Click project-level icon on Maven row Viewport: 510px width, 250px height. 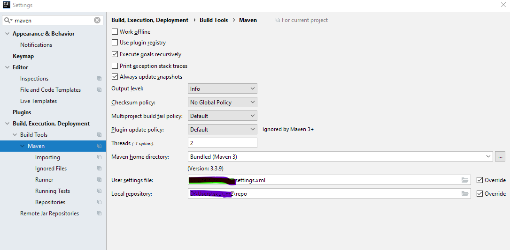[99, 146]
